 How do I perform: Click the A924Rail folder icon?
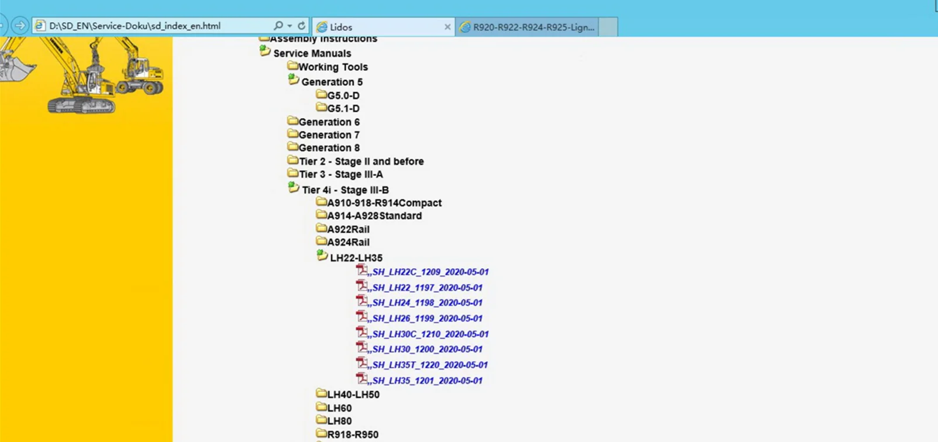click(321, 241)
